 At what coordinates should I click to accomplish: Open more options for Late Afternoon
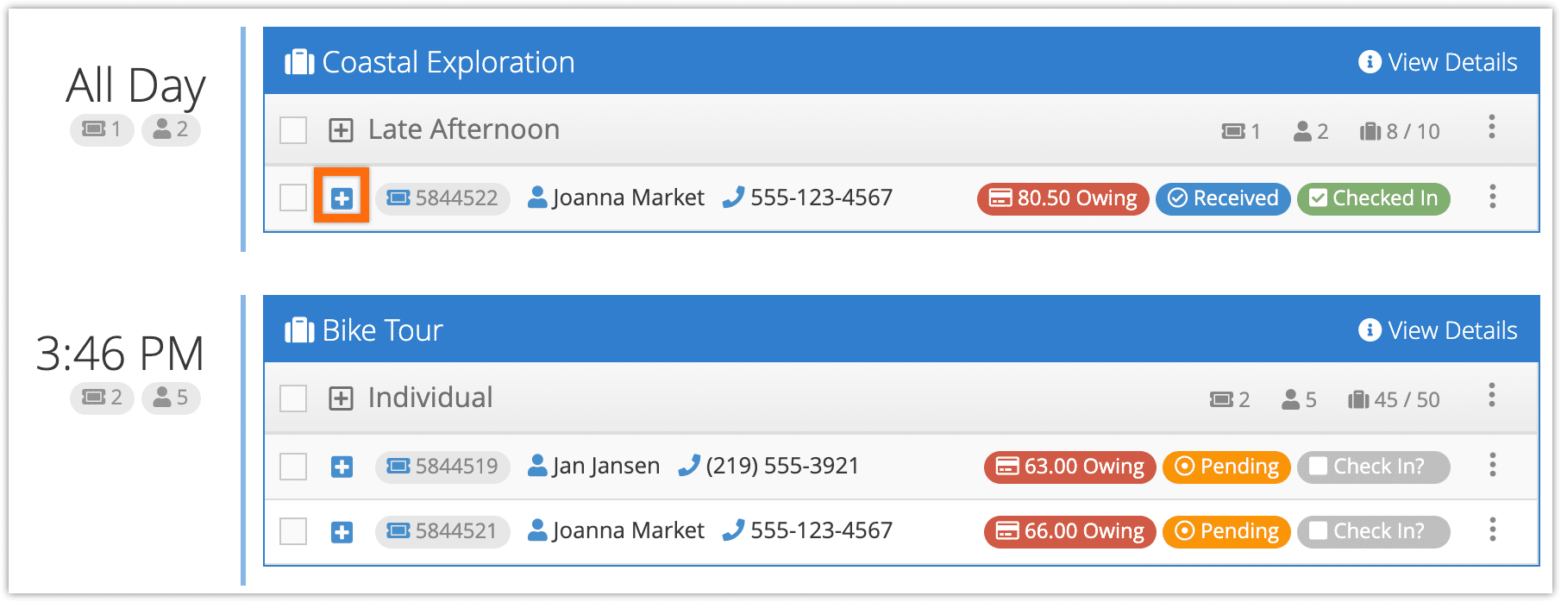click(x=1491, y=128)
